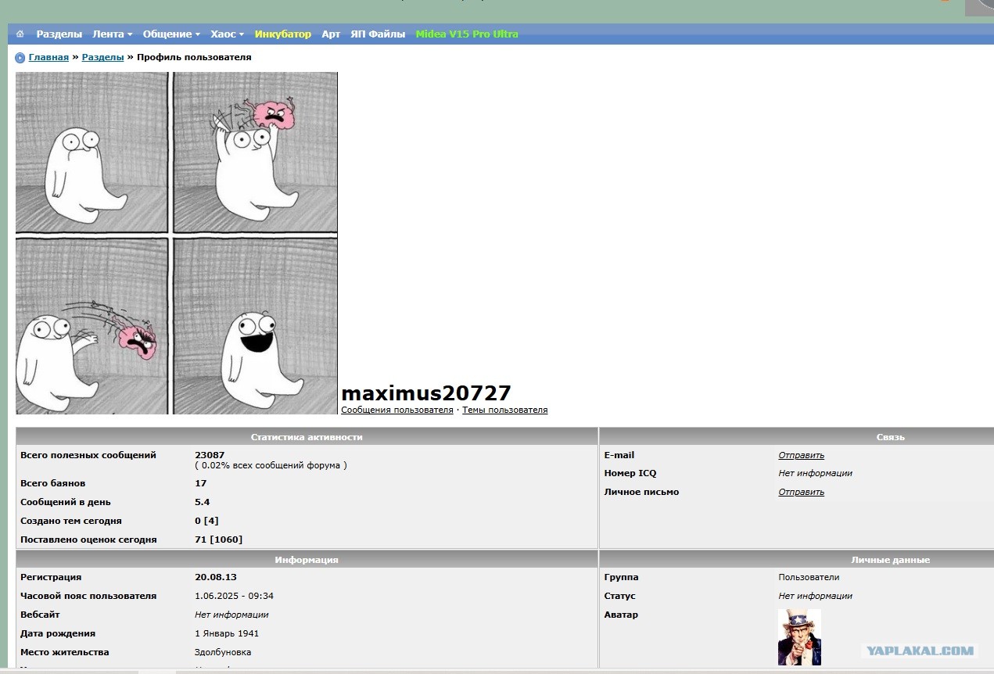Select the value 23087 of useful messages
This screenshot has width=994, height=674.
[x=210, y=455]
